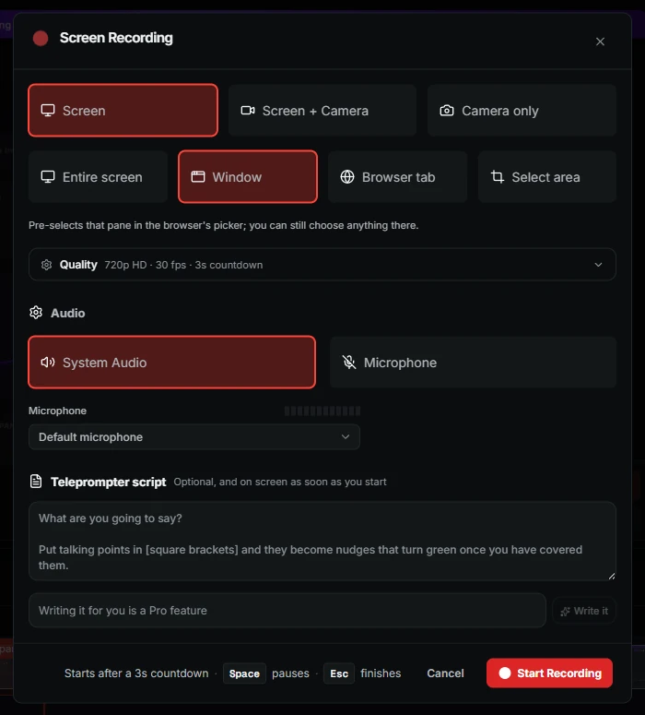Click the crop icon for Select area
This screenshot has height=715, width=645.
tap(498, 177)
